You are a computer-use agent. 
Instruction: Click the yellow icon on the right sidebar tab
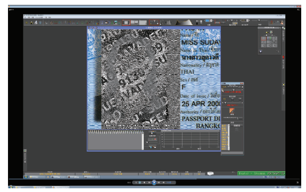(283, 85)
